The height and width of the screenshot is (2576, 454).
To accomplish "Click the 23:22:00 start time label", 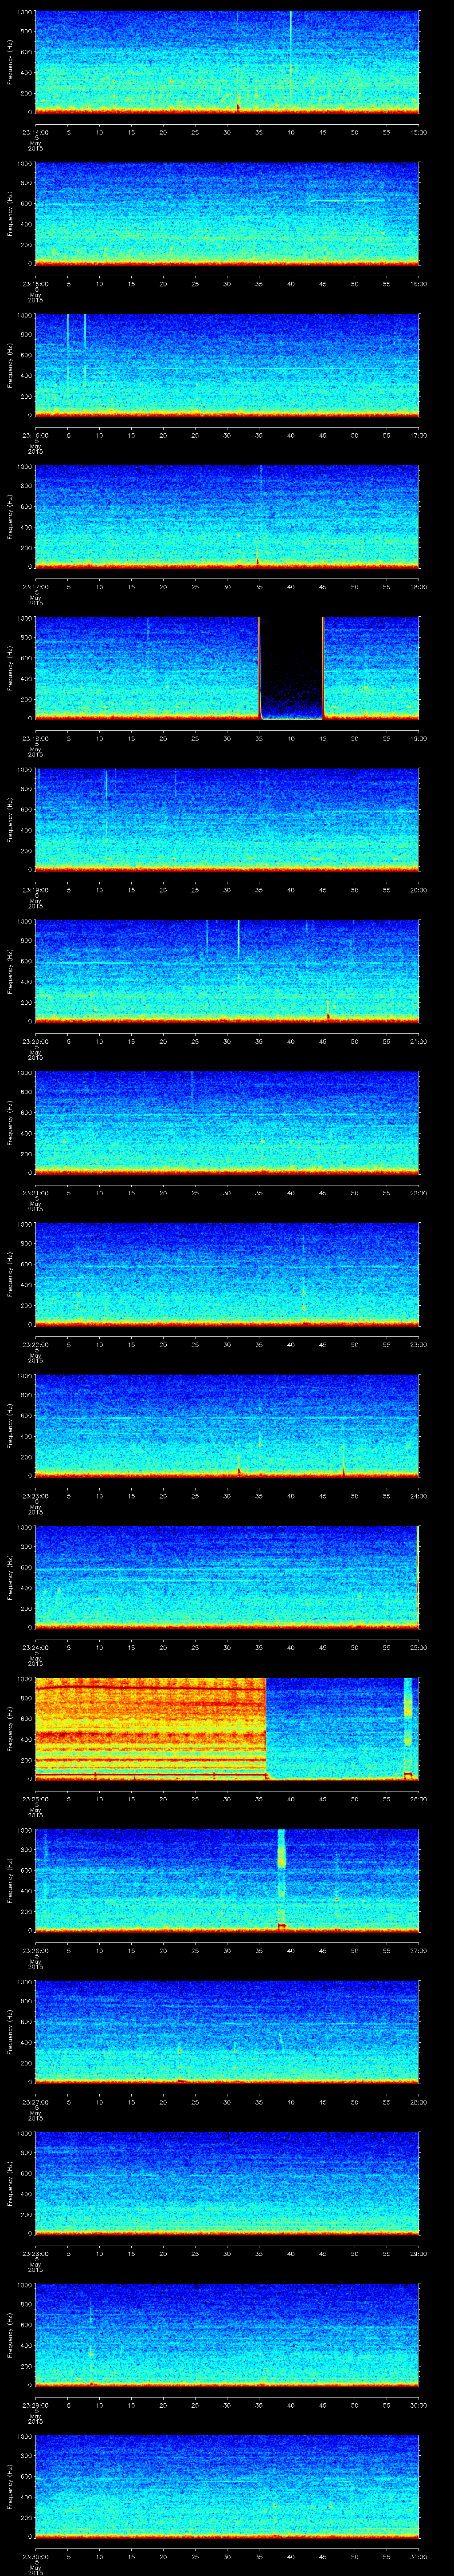I will (35, 1345).
